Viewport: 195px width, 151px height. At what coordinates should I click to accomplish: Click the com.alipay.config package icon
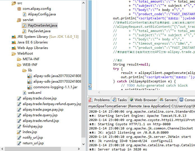pyautogui.click(x=19, y=9)
